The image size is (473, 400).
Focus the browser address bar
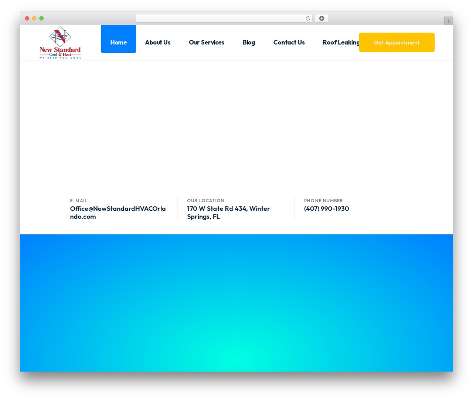click(224, 18)
